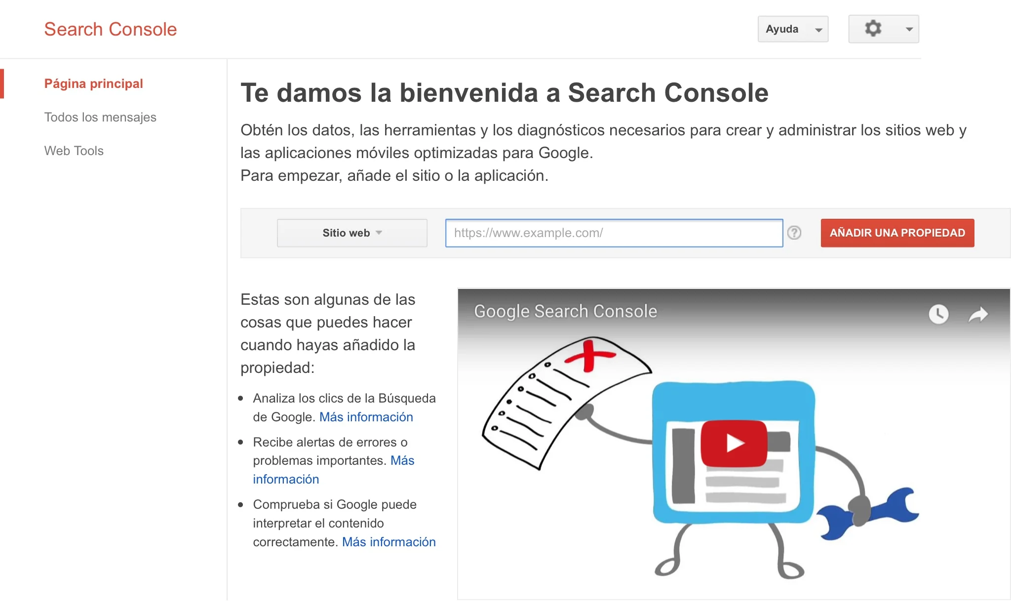Open the settings gear menu
The height and width of the screenshot is (608, 1011).
point(883,29)
